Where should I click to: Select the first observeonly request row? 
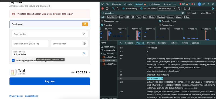[x=109, y=47]
